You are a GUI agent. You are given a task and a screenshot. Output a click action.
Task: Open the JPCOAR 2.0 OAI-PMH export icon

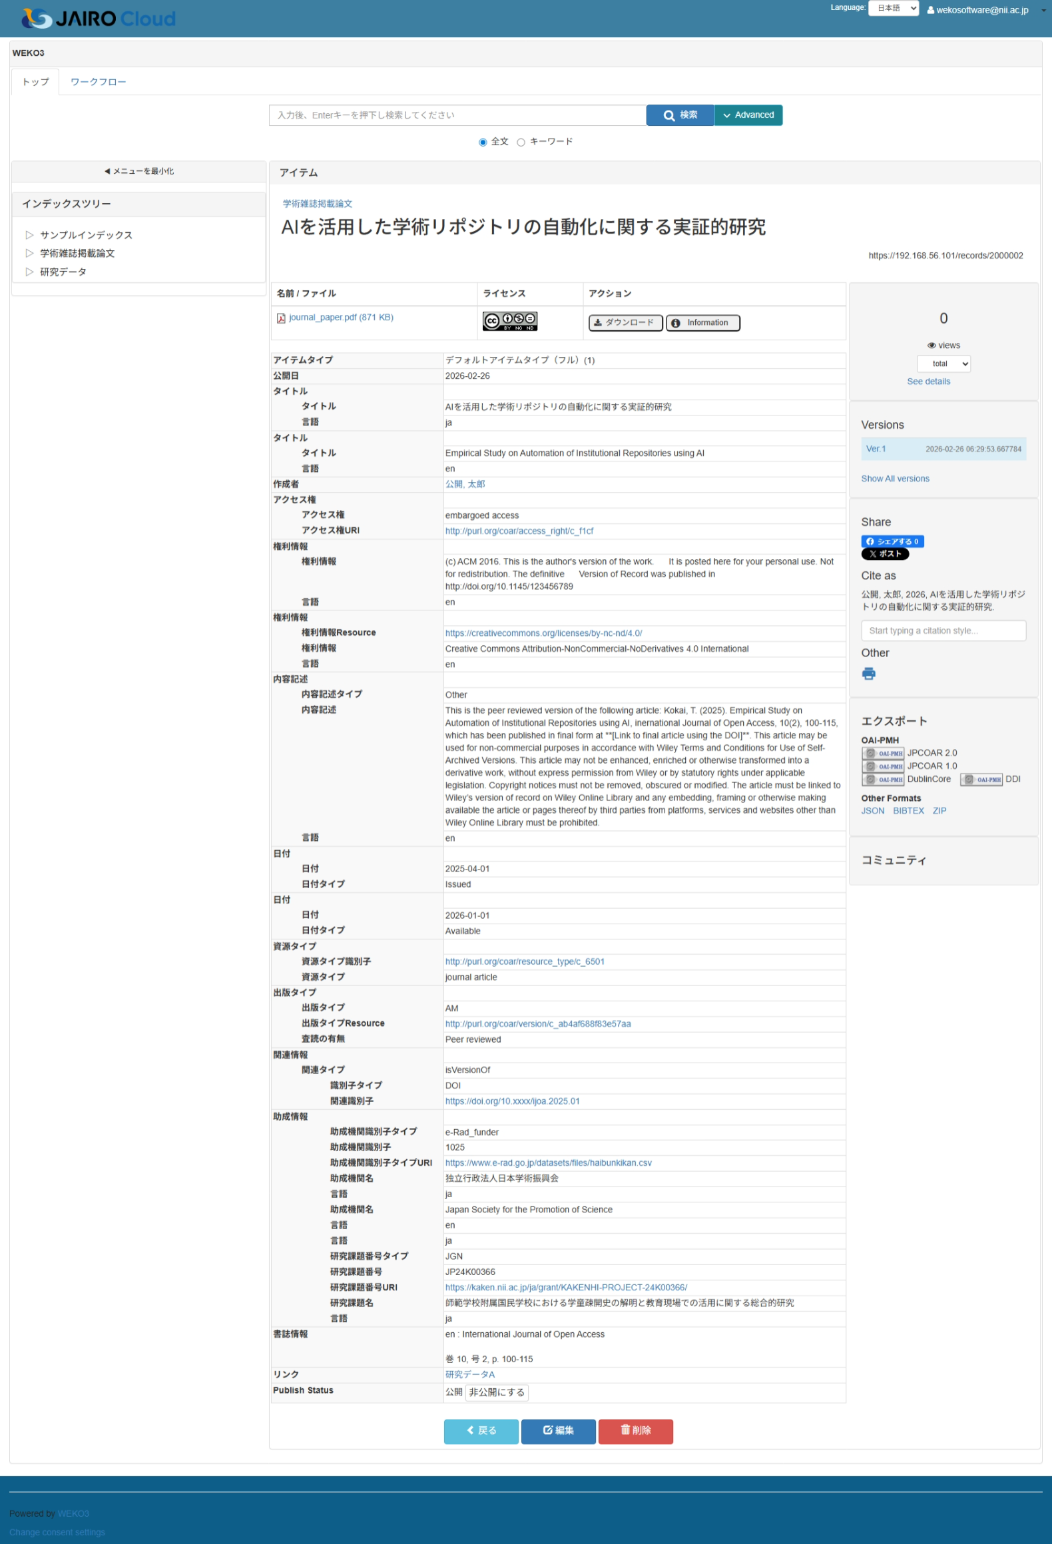coord(883,753)
